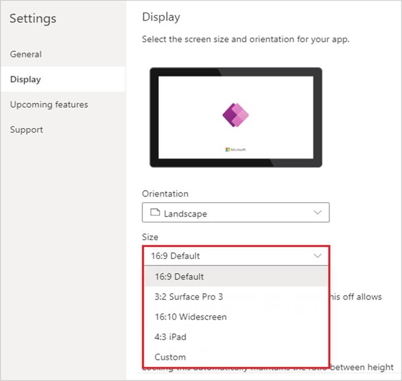Choose the Custom size option

tap(170, 357)
